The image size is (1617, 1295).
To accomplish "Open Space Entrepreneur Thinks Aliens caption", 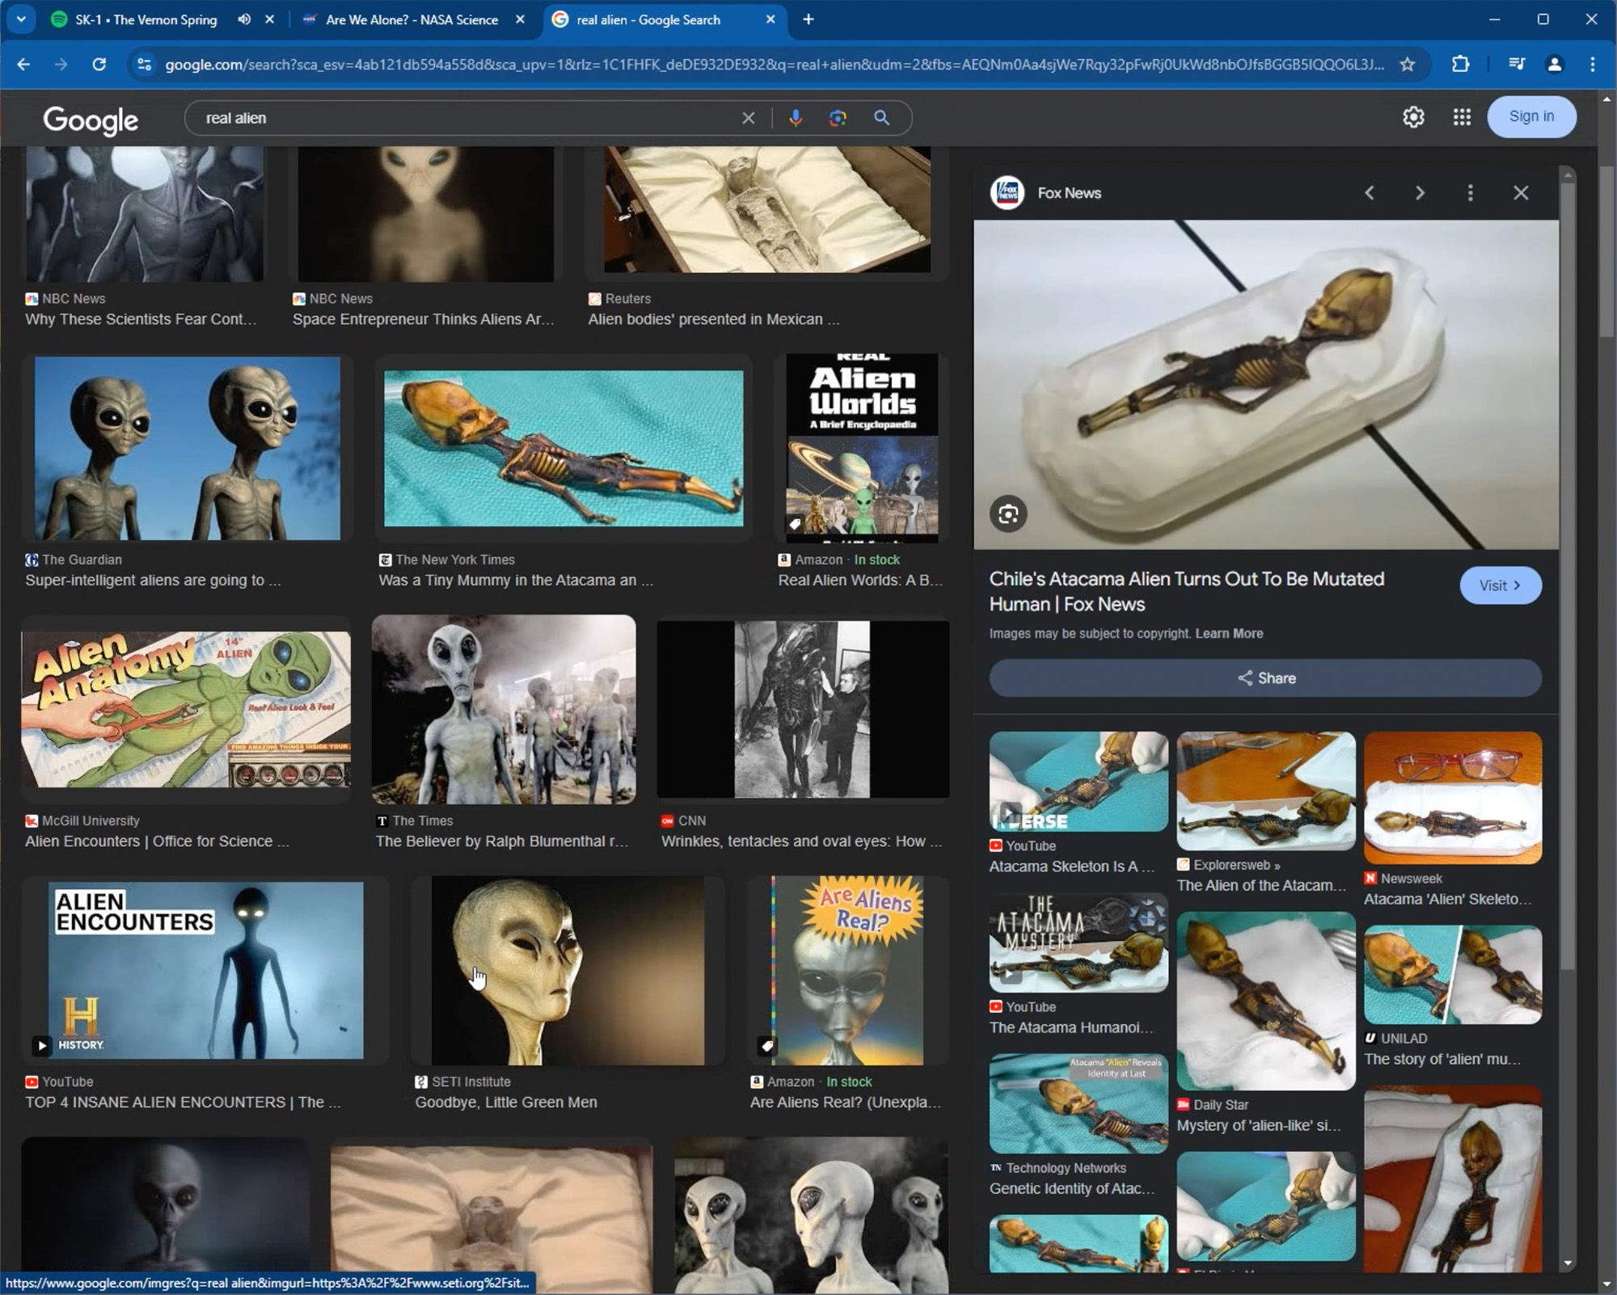I will click(x=423, y=318).
